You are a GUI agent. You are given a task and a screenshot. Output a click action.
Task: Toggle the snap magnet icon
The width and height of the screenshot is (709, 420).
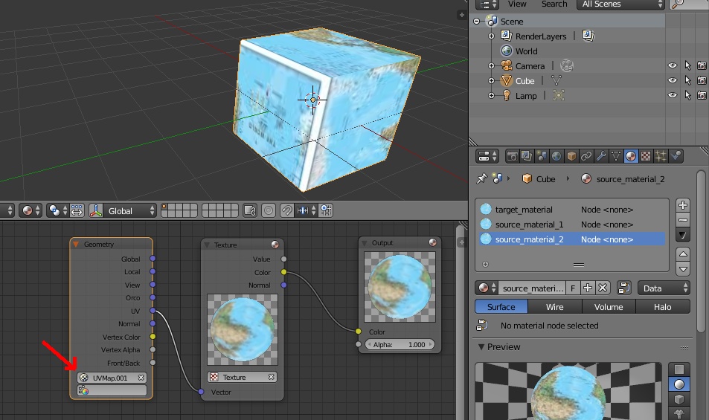pyautogui.click(x=286, y=210)
